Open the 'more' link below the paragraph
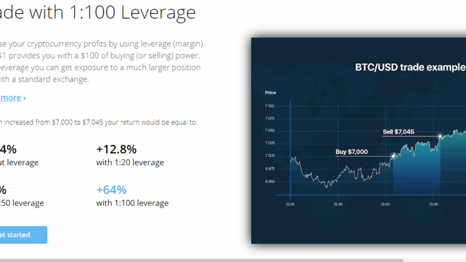Screen dimensions: 466x262 tap(10, 98)
